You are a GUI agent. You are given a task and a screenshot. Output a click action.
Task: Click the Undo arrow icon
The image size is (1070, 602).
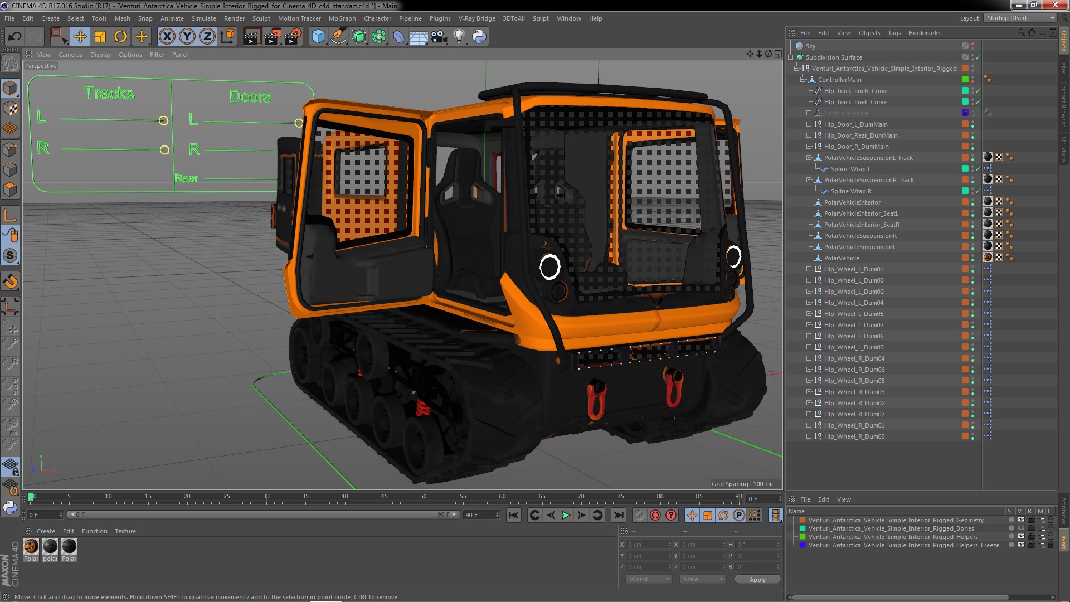click(14, 37)
